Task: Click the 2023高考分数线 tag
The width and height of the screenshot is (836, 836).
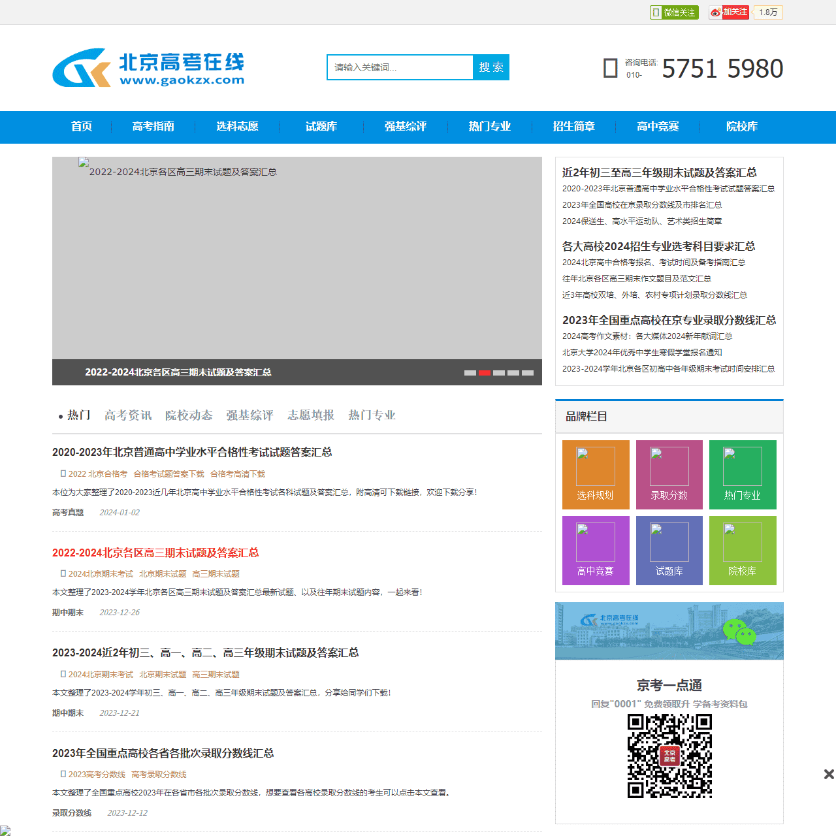Action: 97,775
